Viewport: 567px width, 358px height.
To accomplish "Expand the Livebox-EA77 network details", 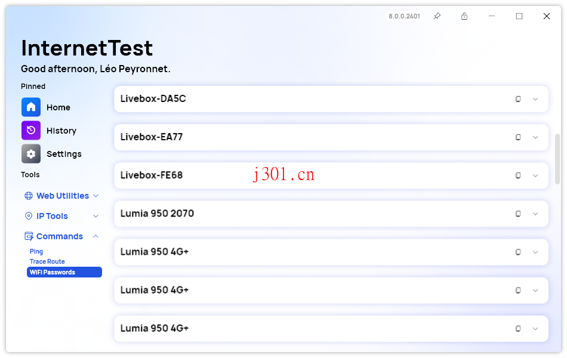I will coord(535,137).
